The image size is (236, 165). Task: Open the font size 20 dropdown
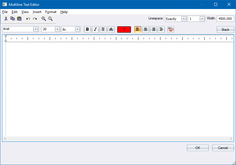tap(57, 29)
